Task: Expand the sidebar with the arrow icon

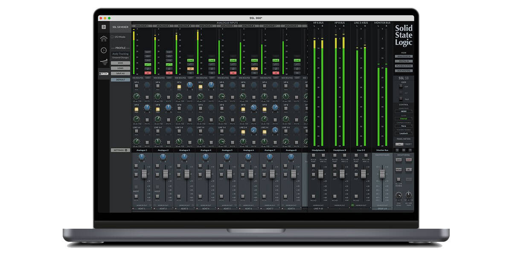Action: tap(104, 27)
